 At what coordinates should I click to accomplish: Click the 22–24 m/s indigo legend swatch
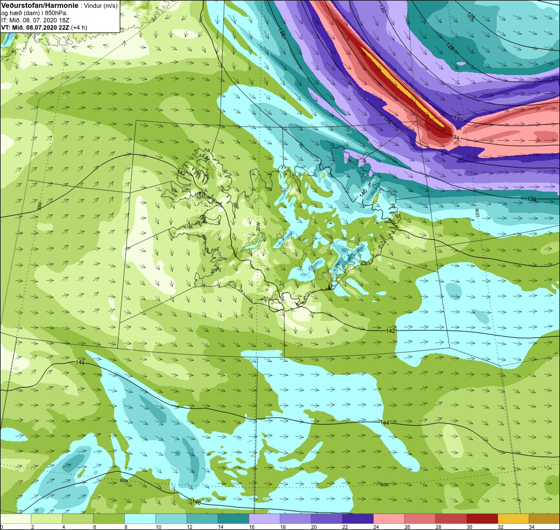357,519
